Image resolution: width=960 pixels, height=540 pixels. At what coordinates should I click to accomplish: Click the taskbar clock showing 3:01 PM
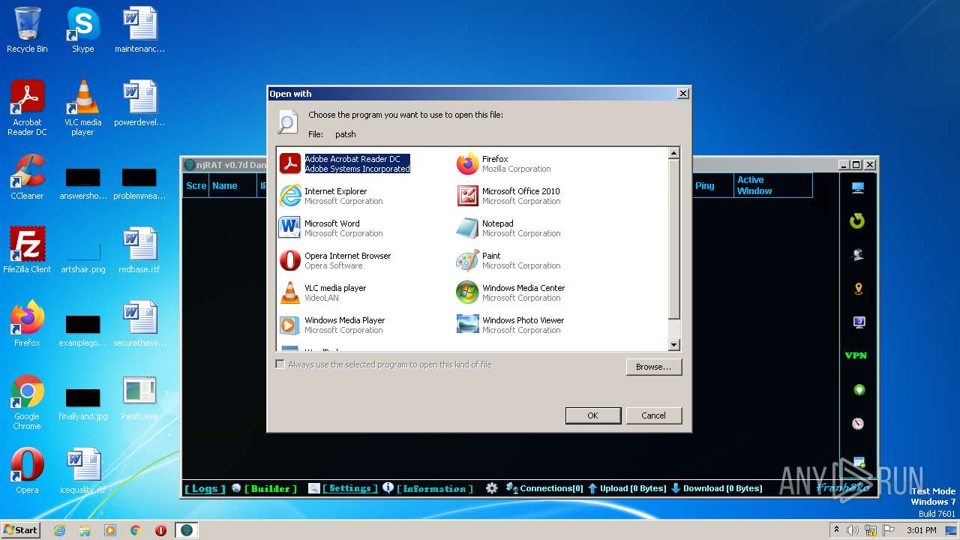point(921,530)
